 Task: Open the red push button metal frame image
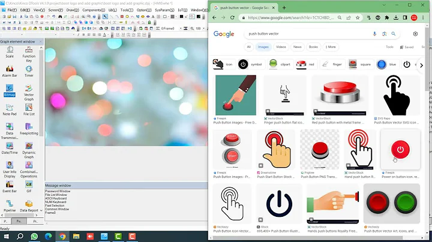(x=340, y=95)
